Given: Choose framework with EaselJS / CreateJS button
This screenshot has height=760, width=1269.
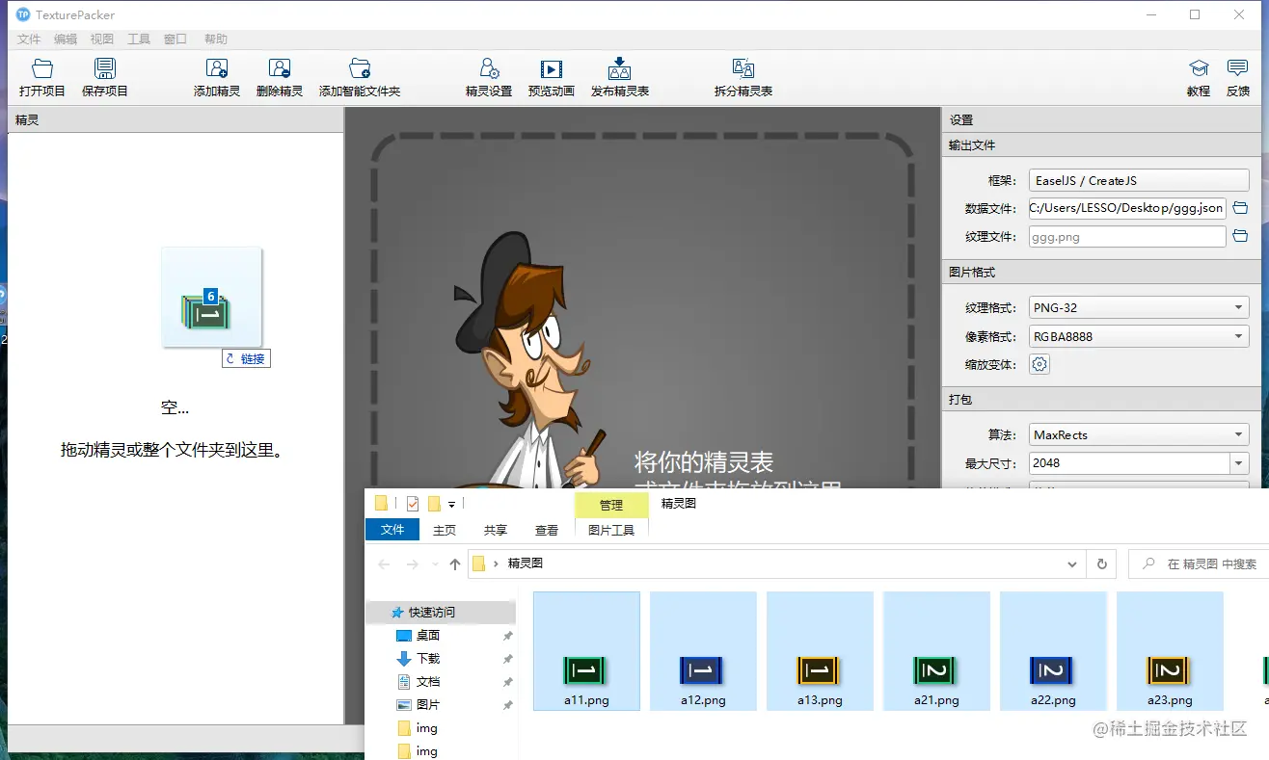Looking at the screenshot, I should click(x=1139, y=180).
